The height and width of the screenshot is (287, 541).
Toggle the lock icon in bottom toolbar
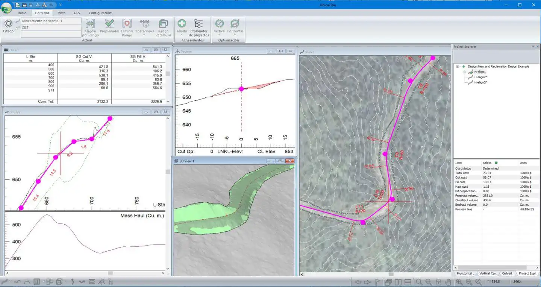coord(438,282)
